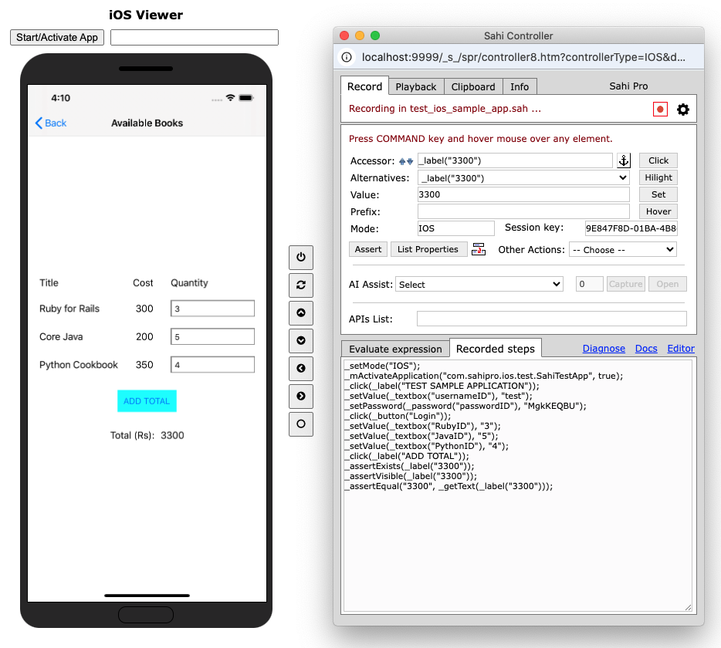The height and width of the screenshot is (648, 721).
Task: Open the Diagnose link
Action: click(x=604, y=349)
